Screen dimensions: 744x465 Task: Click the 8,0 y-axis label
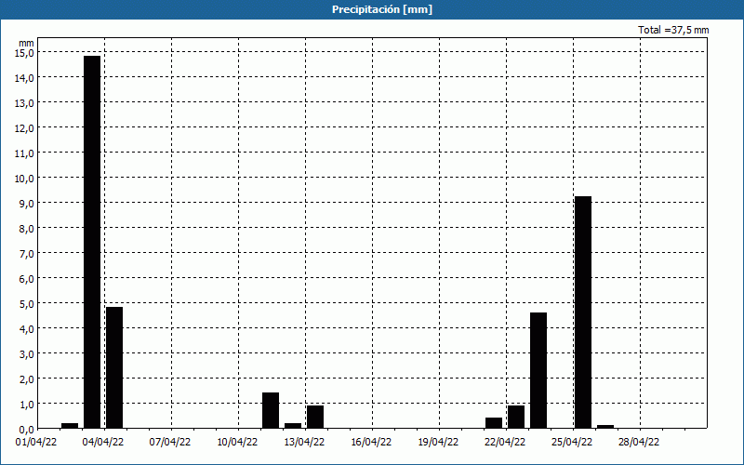(x=26, y=229)
